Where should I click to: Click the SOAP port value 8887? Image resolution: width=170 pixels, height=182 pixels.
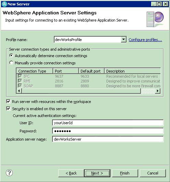tap(59, 86)
